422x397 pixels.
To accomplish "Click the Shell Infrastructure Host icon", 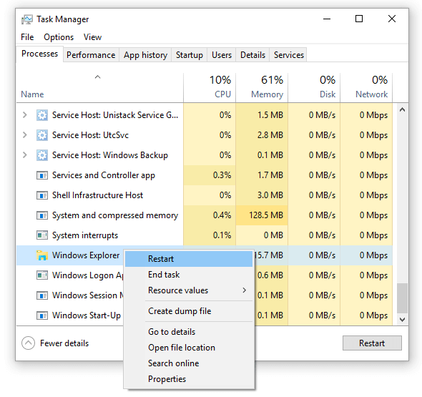I will coord(42,195).
